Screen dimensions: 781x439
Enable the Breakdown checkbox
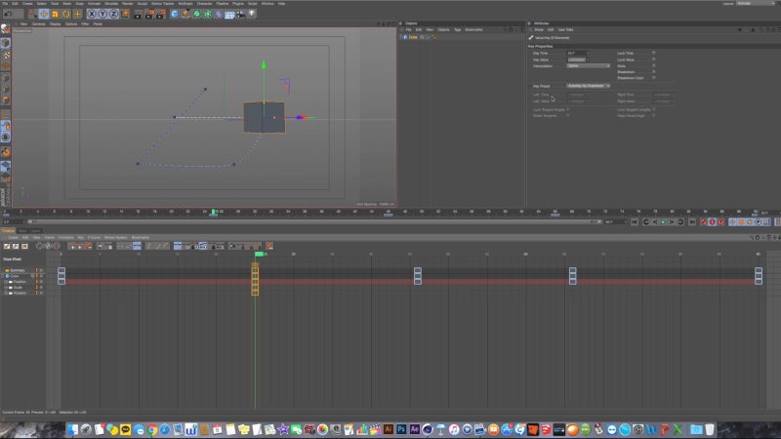pos(653,71)
